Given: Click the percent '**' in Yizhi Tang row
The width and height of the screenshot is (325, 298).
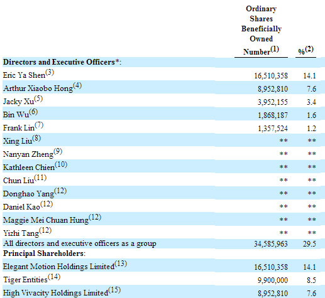Looking at the screenshot, I should pos(312,233).
